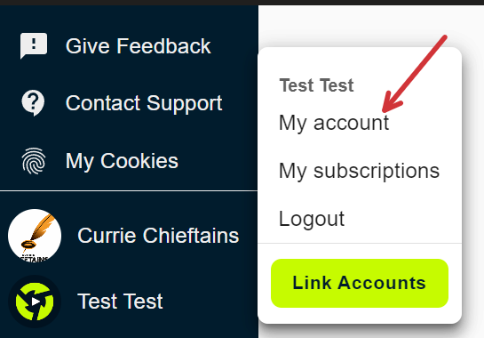Open My account from the popup menu
Screen dimensions: 484x338
click(334, 123)
